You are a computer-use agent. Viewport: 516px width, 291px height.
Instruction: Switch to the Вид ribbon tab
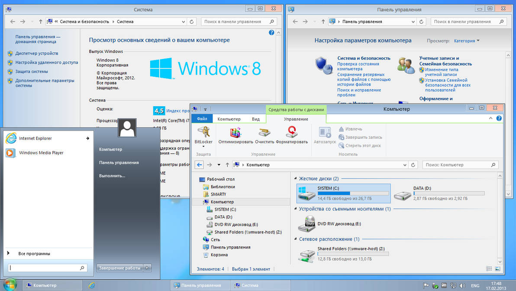click(x=256, y=119)
